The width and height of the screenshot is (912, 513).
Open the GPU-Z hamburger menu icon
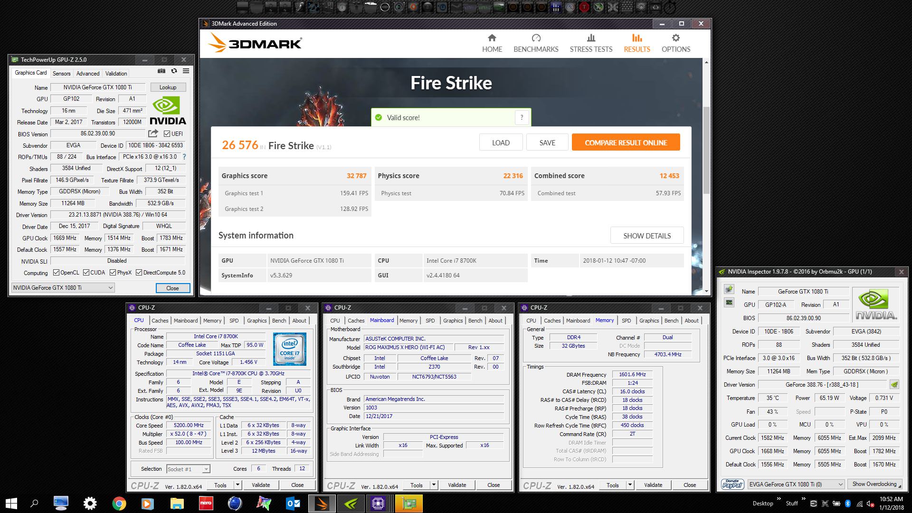point(186,71)
